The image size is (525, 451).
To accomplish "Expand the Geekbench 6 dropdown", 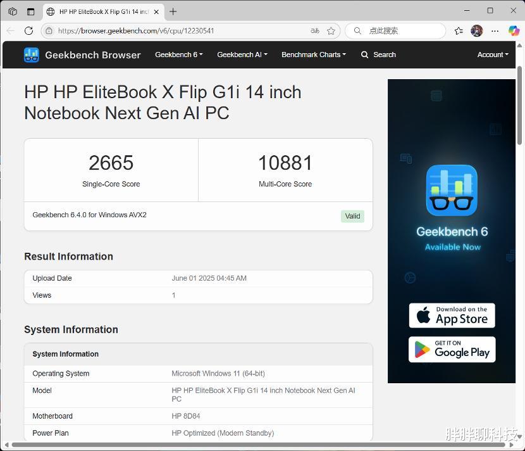I will pos(179,54).
